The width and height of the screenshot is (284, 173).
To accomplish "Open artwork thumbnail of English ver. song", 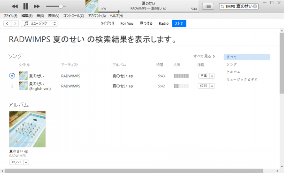I will click(x=23, y=86).
